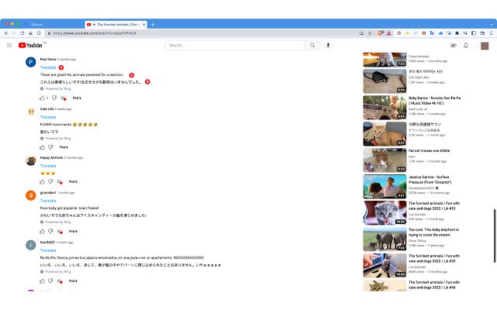Click the youtube.com address bar
This screenshot has height=310, width=497.
click(x=203, y=33)
